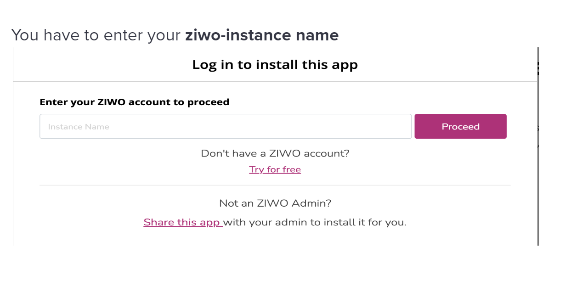This screenshot has height=281, width=565.
Task: Follow the free trial signup link
Action: [275, 169]
